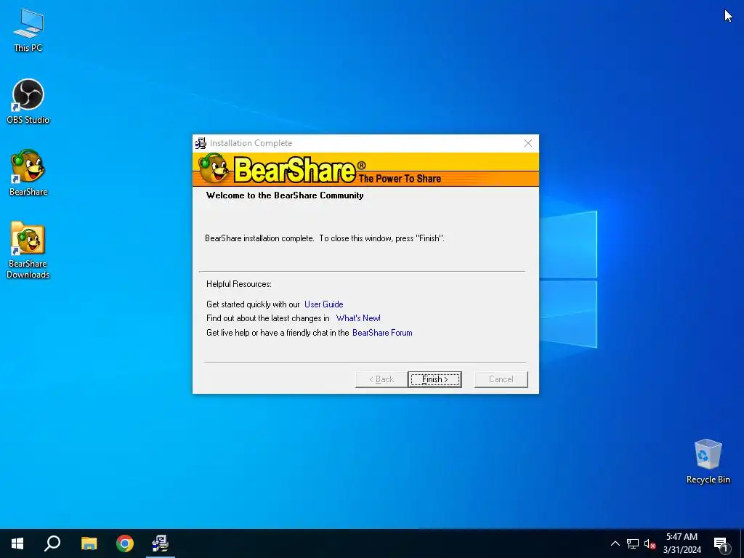This screenshot has height=558, width=744.
Task: Show hidden system tray icons
Action: click(615, 543)
